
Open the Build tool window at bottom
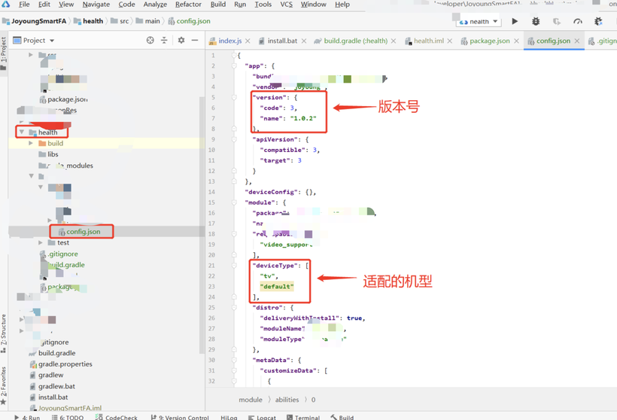342,417
